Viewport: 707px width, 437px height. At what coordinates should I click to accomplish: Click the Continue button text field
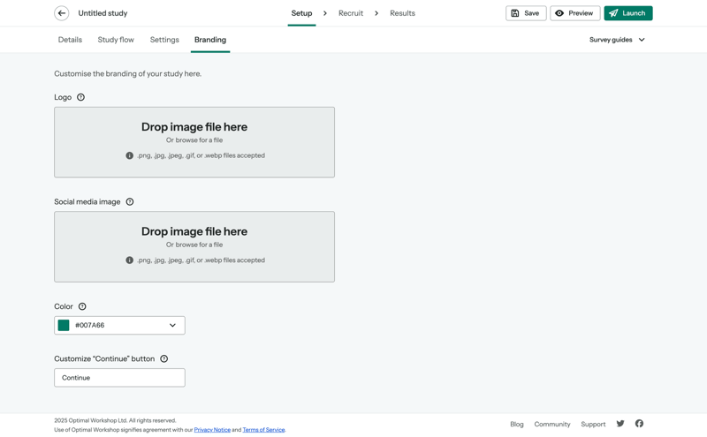[119, 378]
